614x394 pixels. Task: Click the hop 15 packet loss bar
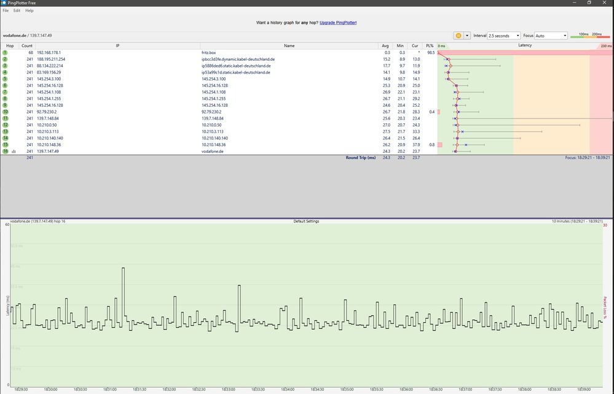click(x=439, y=145)
